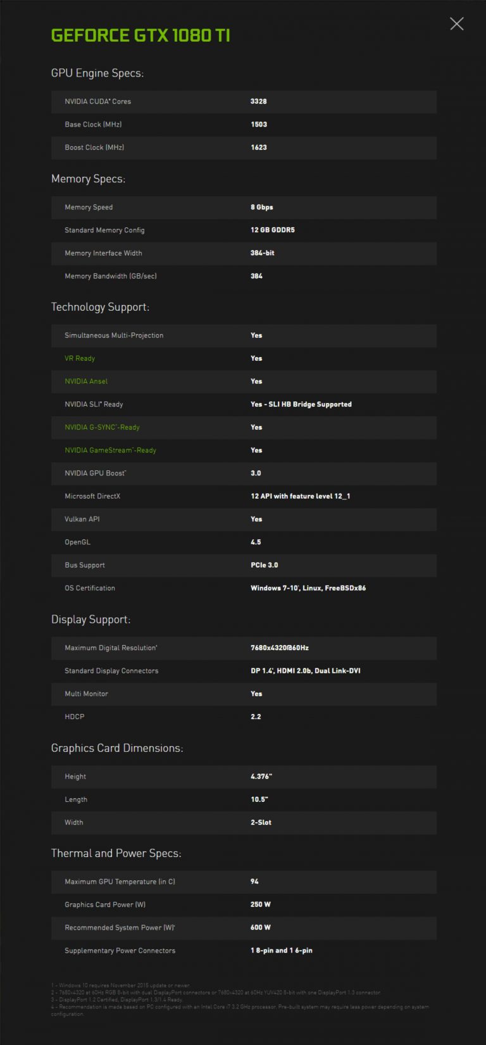Viewport: 486px width, 1045px height.
Task: Follow the NVIDIA Ansel link
Action: click(x=85, y=381)
